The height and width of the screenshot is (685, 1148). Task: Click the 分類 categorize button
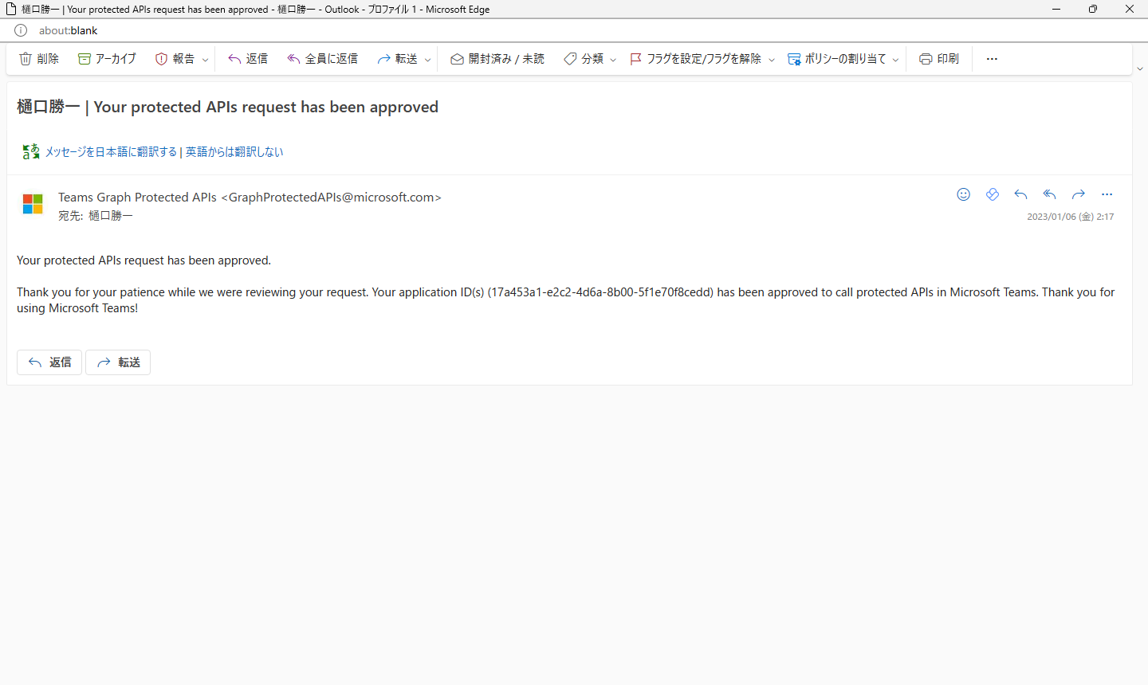[583, 59]
